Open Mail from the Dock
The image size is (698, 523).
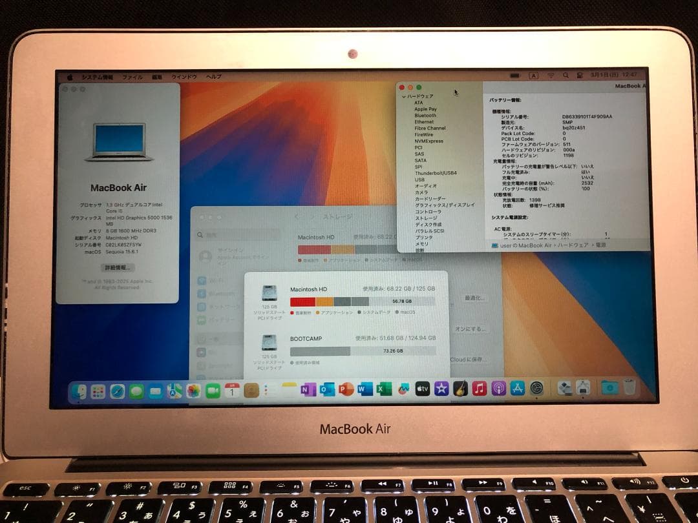155,391
